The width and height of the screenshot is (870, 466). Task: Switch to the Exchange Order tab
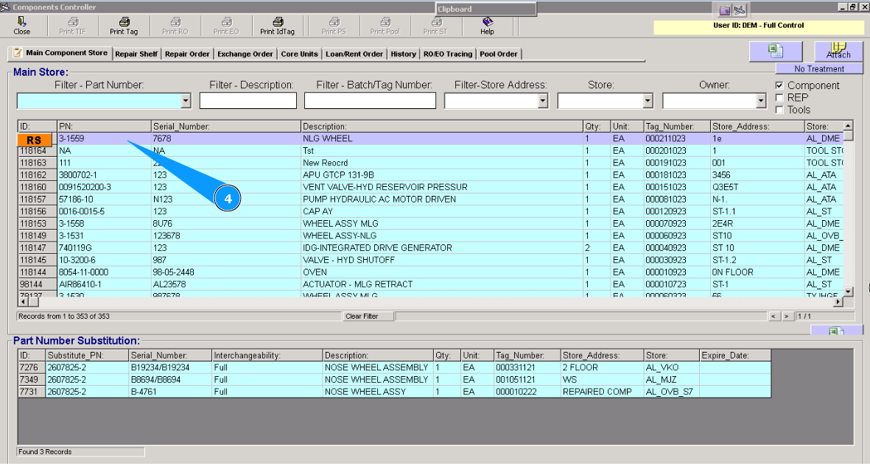[x=245, y=54]
